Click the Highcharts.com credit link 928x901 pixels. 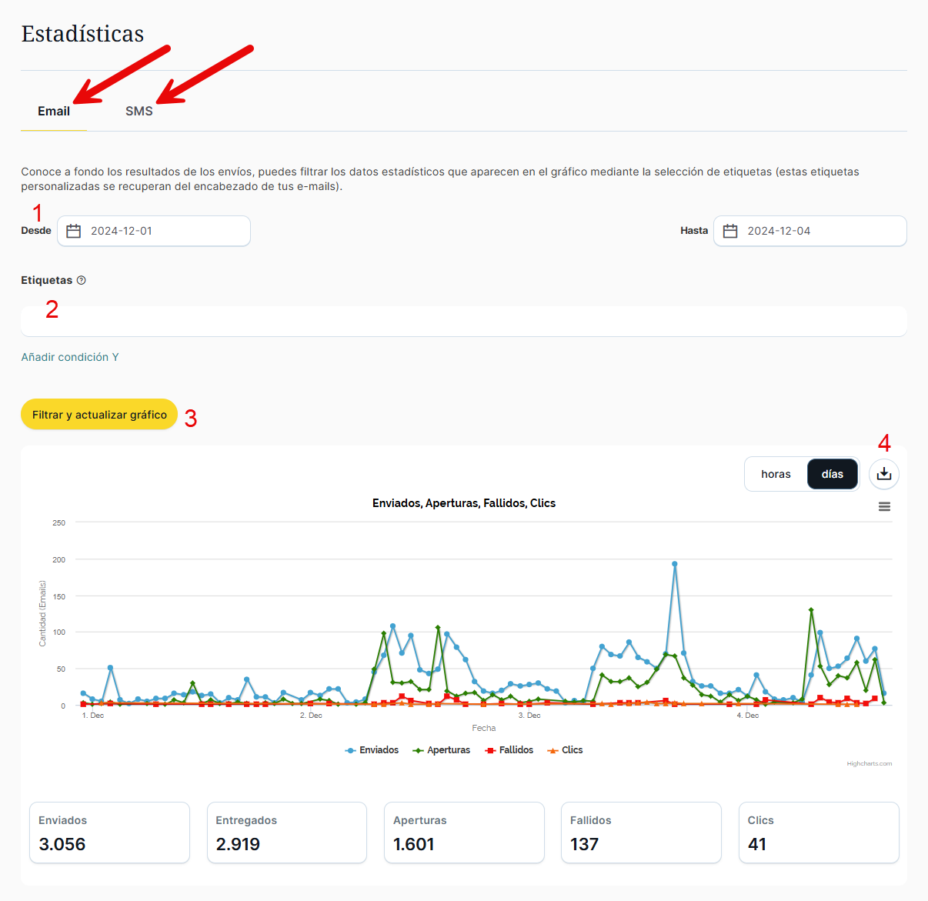869,764
